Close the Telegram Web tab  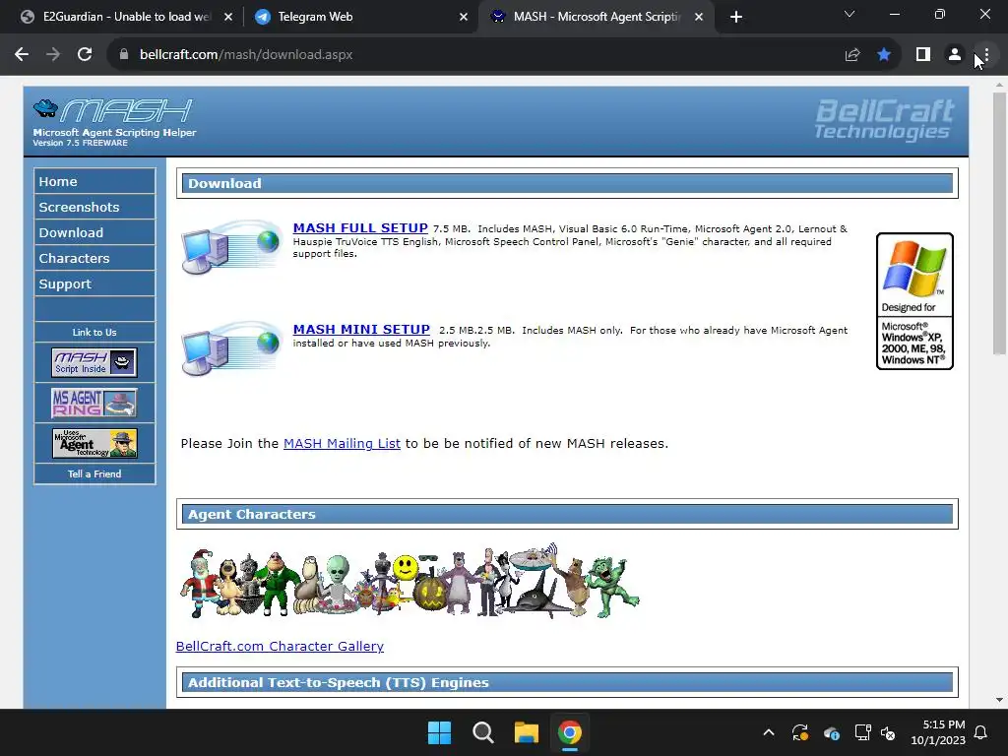tap(464, 18)
